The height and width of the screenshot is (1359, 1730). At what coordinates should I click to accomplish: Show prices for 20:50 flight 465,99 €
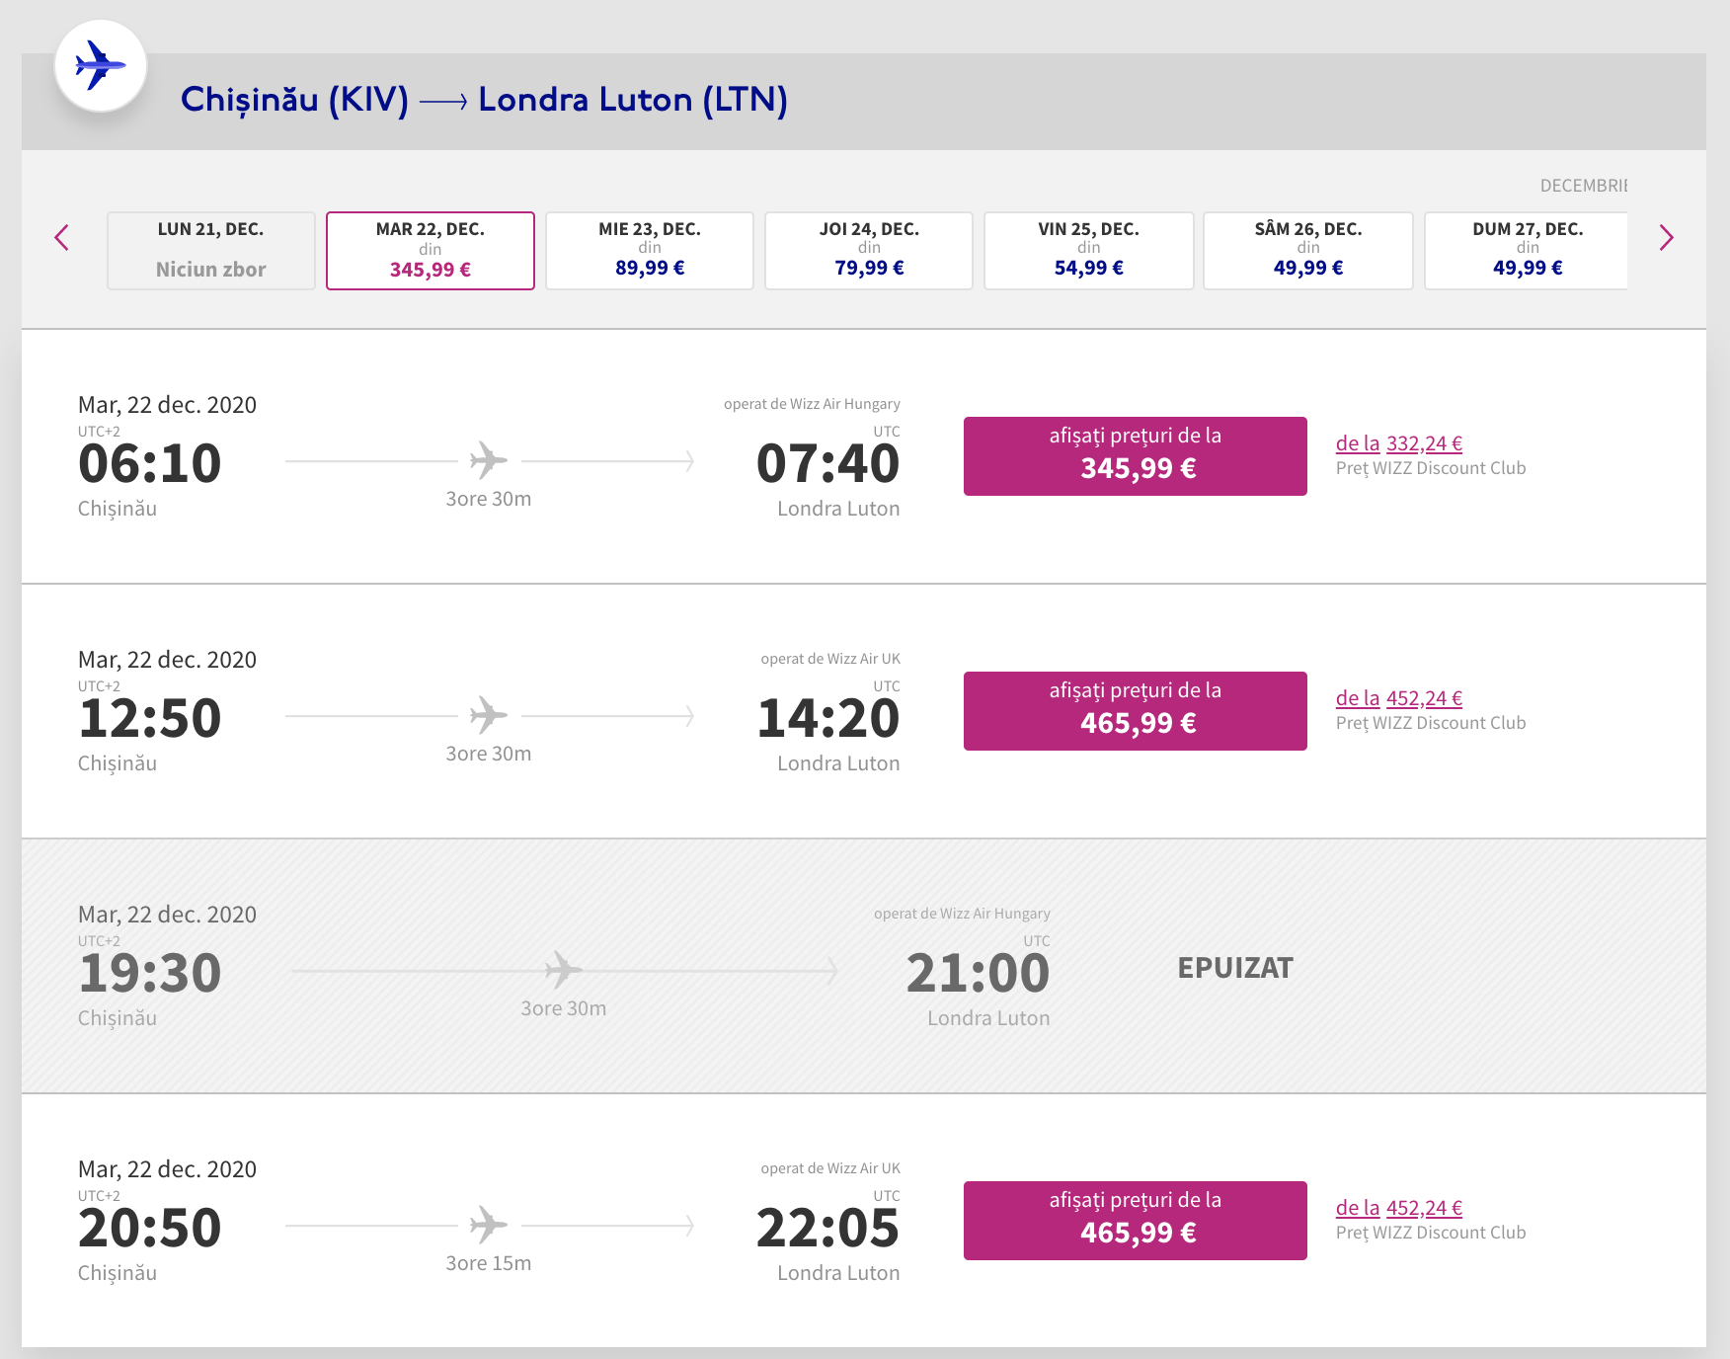tap(1136, 1221)
